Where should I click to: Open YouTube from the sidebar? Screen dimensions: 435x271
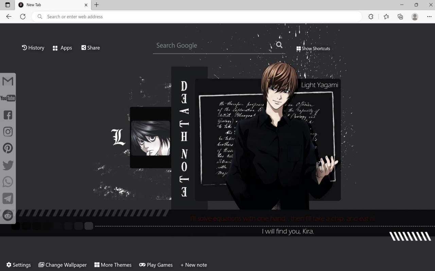8,98
